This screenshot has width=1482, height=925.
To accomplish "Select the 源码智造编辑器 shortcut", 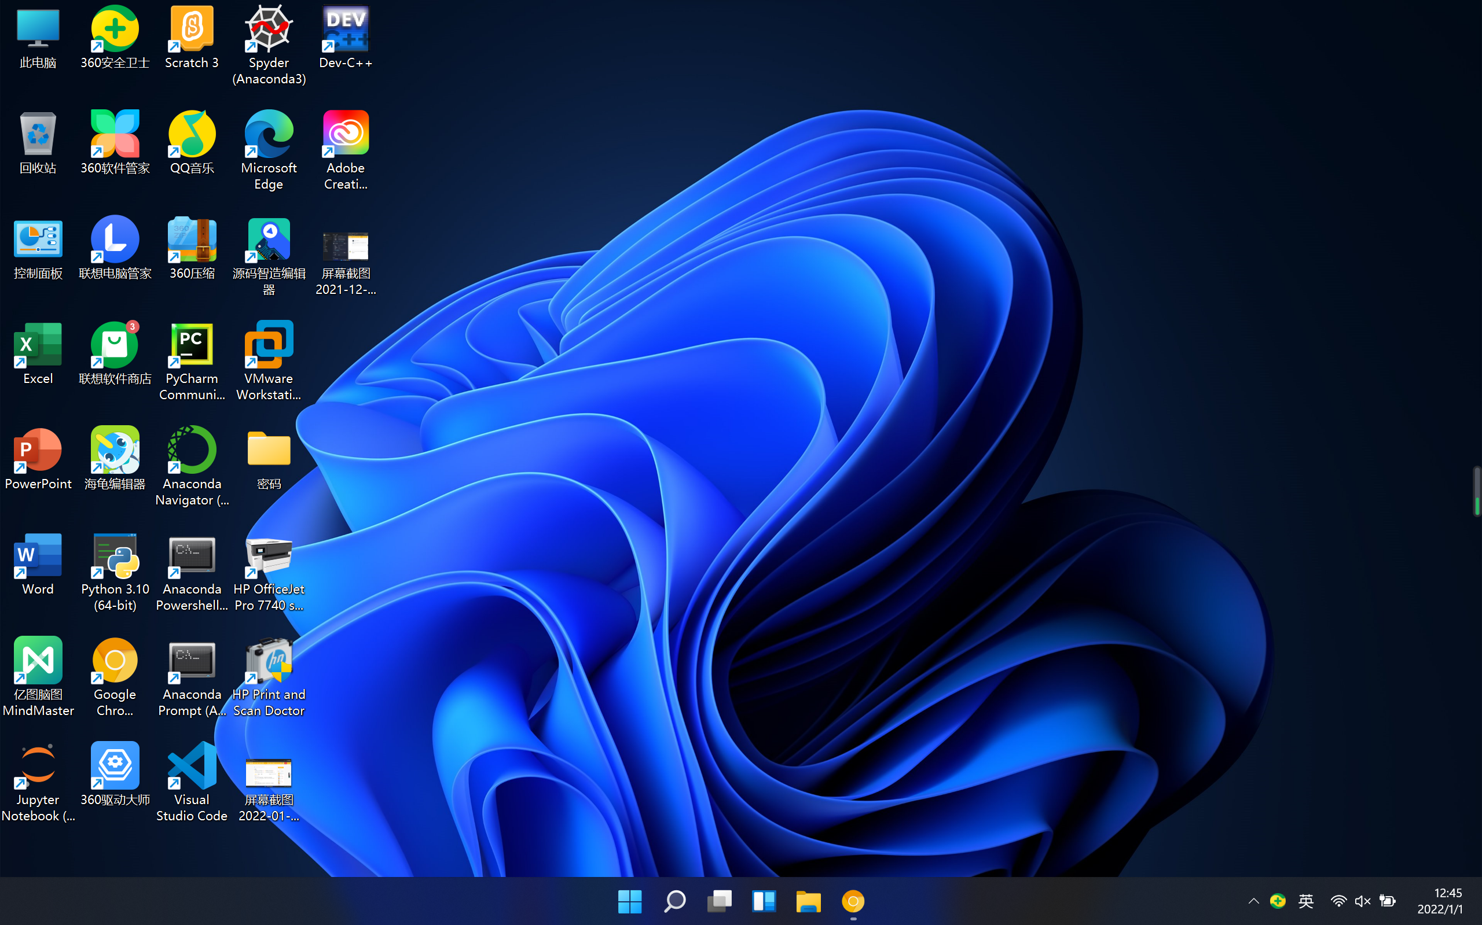I will tap(269, 257).
